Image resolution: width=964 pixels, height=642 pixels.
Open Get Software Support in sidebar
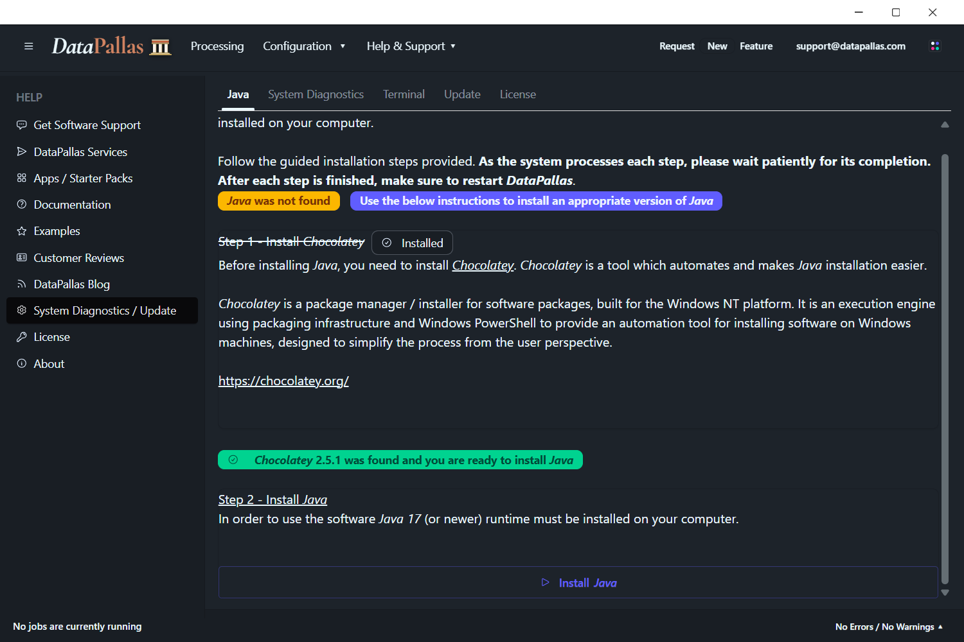(102, 125)
